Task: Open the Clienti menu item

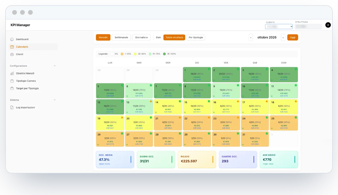Action: [33, 54]
